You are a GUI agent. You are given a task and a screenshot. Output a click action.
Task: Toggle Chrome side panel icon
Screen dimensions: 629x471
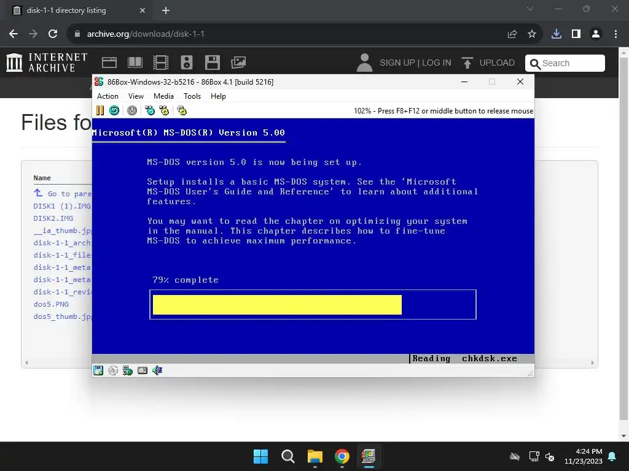click(576, 34)
